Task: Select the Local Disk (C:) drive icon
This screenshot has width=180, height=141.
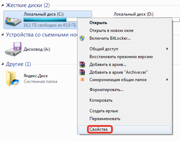Action: tap(13, 22)
